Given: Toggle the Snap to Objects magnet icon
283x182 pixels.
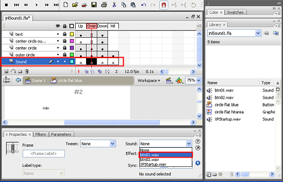Looking at the screenshot, I should tap(164, 5).
